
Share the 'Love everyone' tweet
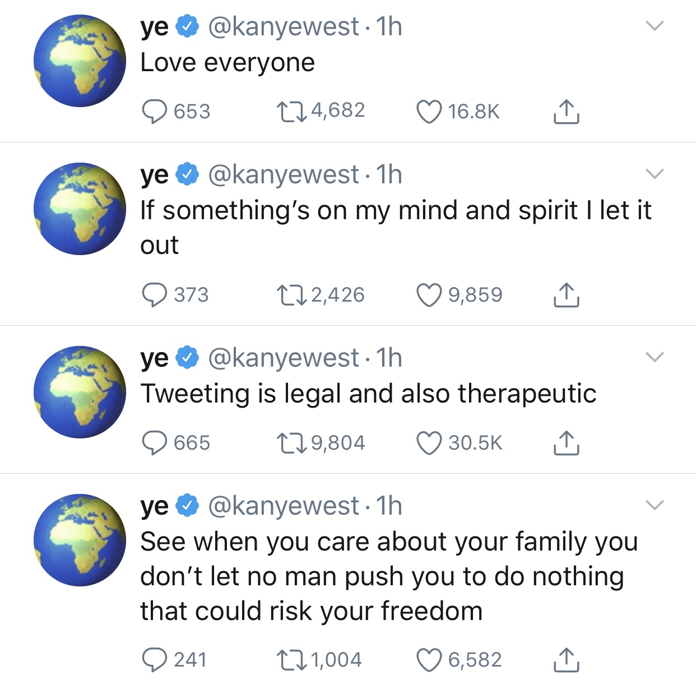[566, 111]
